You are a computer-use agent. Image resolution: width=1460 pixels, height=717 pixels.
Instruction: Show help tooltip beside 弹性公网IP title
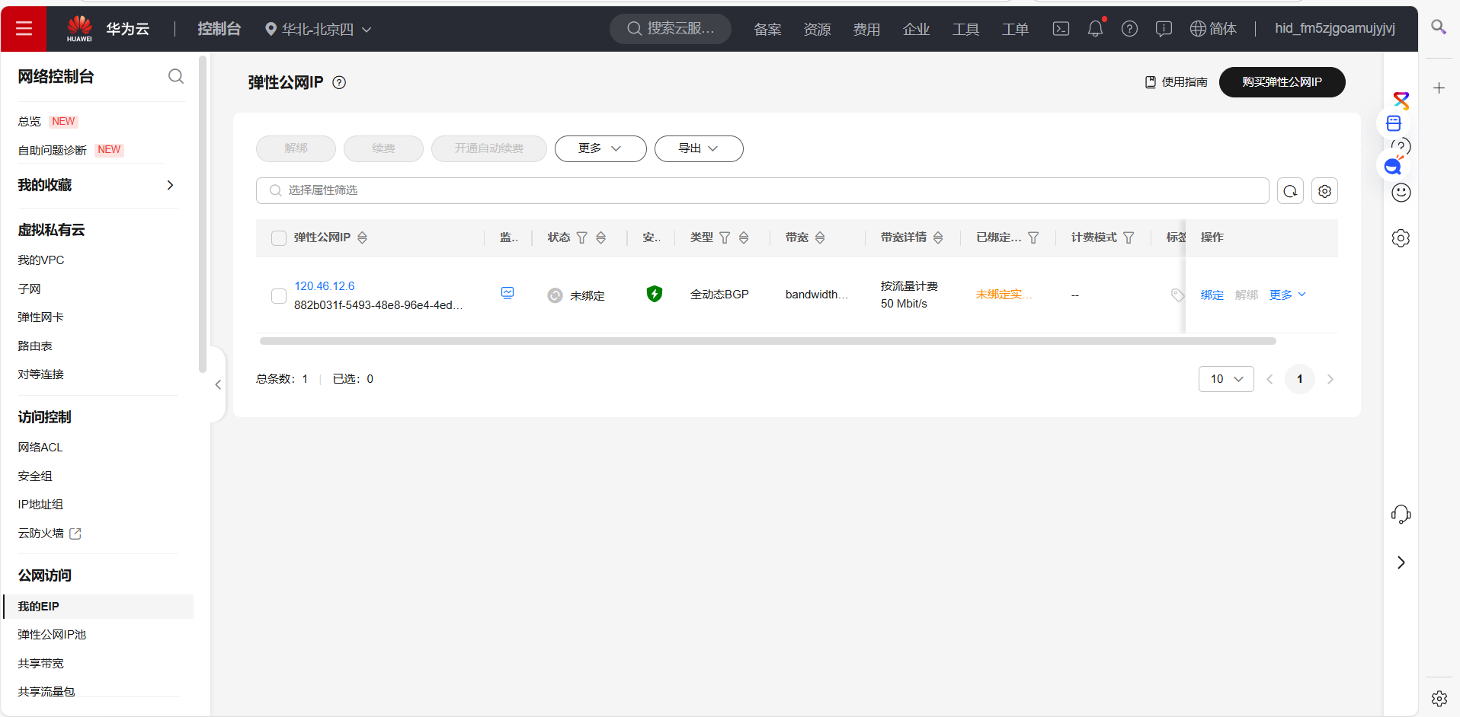[x=339, y=83]
